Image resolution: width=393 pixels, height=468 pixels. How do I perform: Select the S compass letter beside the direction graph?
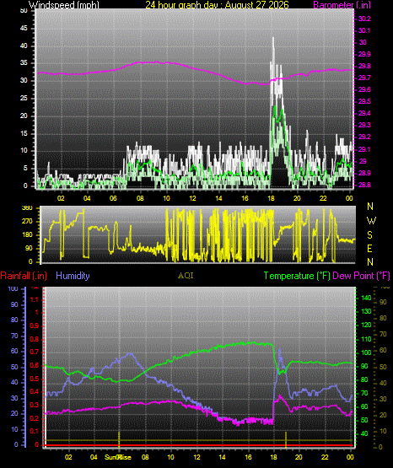pos(369,235)
